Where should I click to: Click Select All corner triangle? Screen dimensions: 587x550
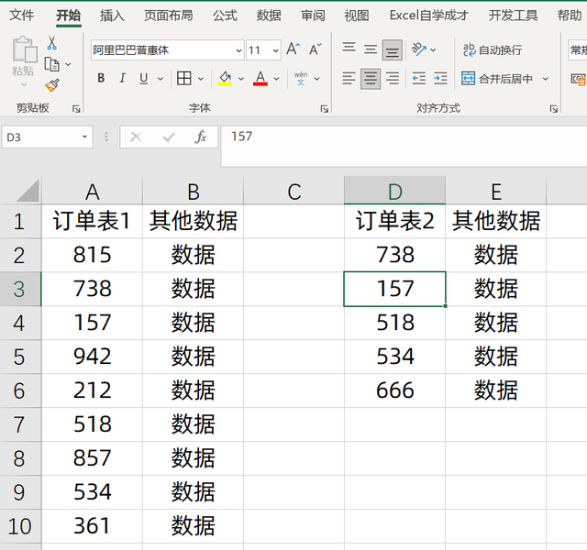[x=28, y=191]
